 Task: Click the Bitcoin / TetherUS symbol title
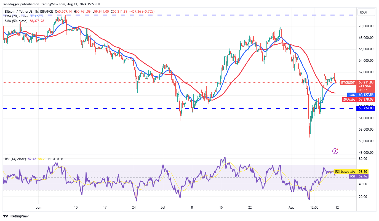(x=20, y=12)
